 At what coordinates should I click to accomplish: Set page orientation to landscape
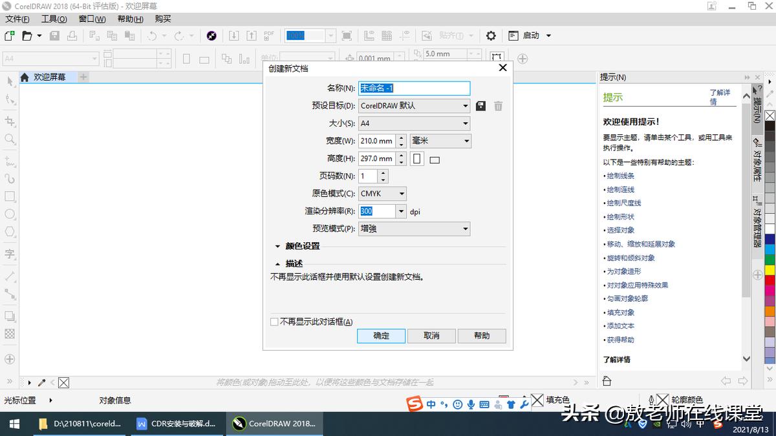pos(434,159)
